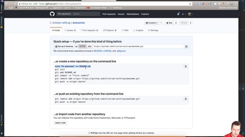Image resolution: width=245 pixels, height=137 pixels.
Task: Open the user avatar menu
Action: [190, 14]
